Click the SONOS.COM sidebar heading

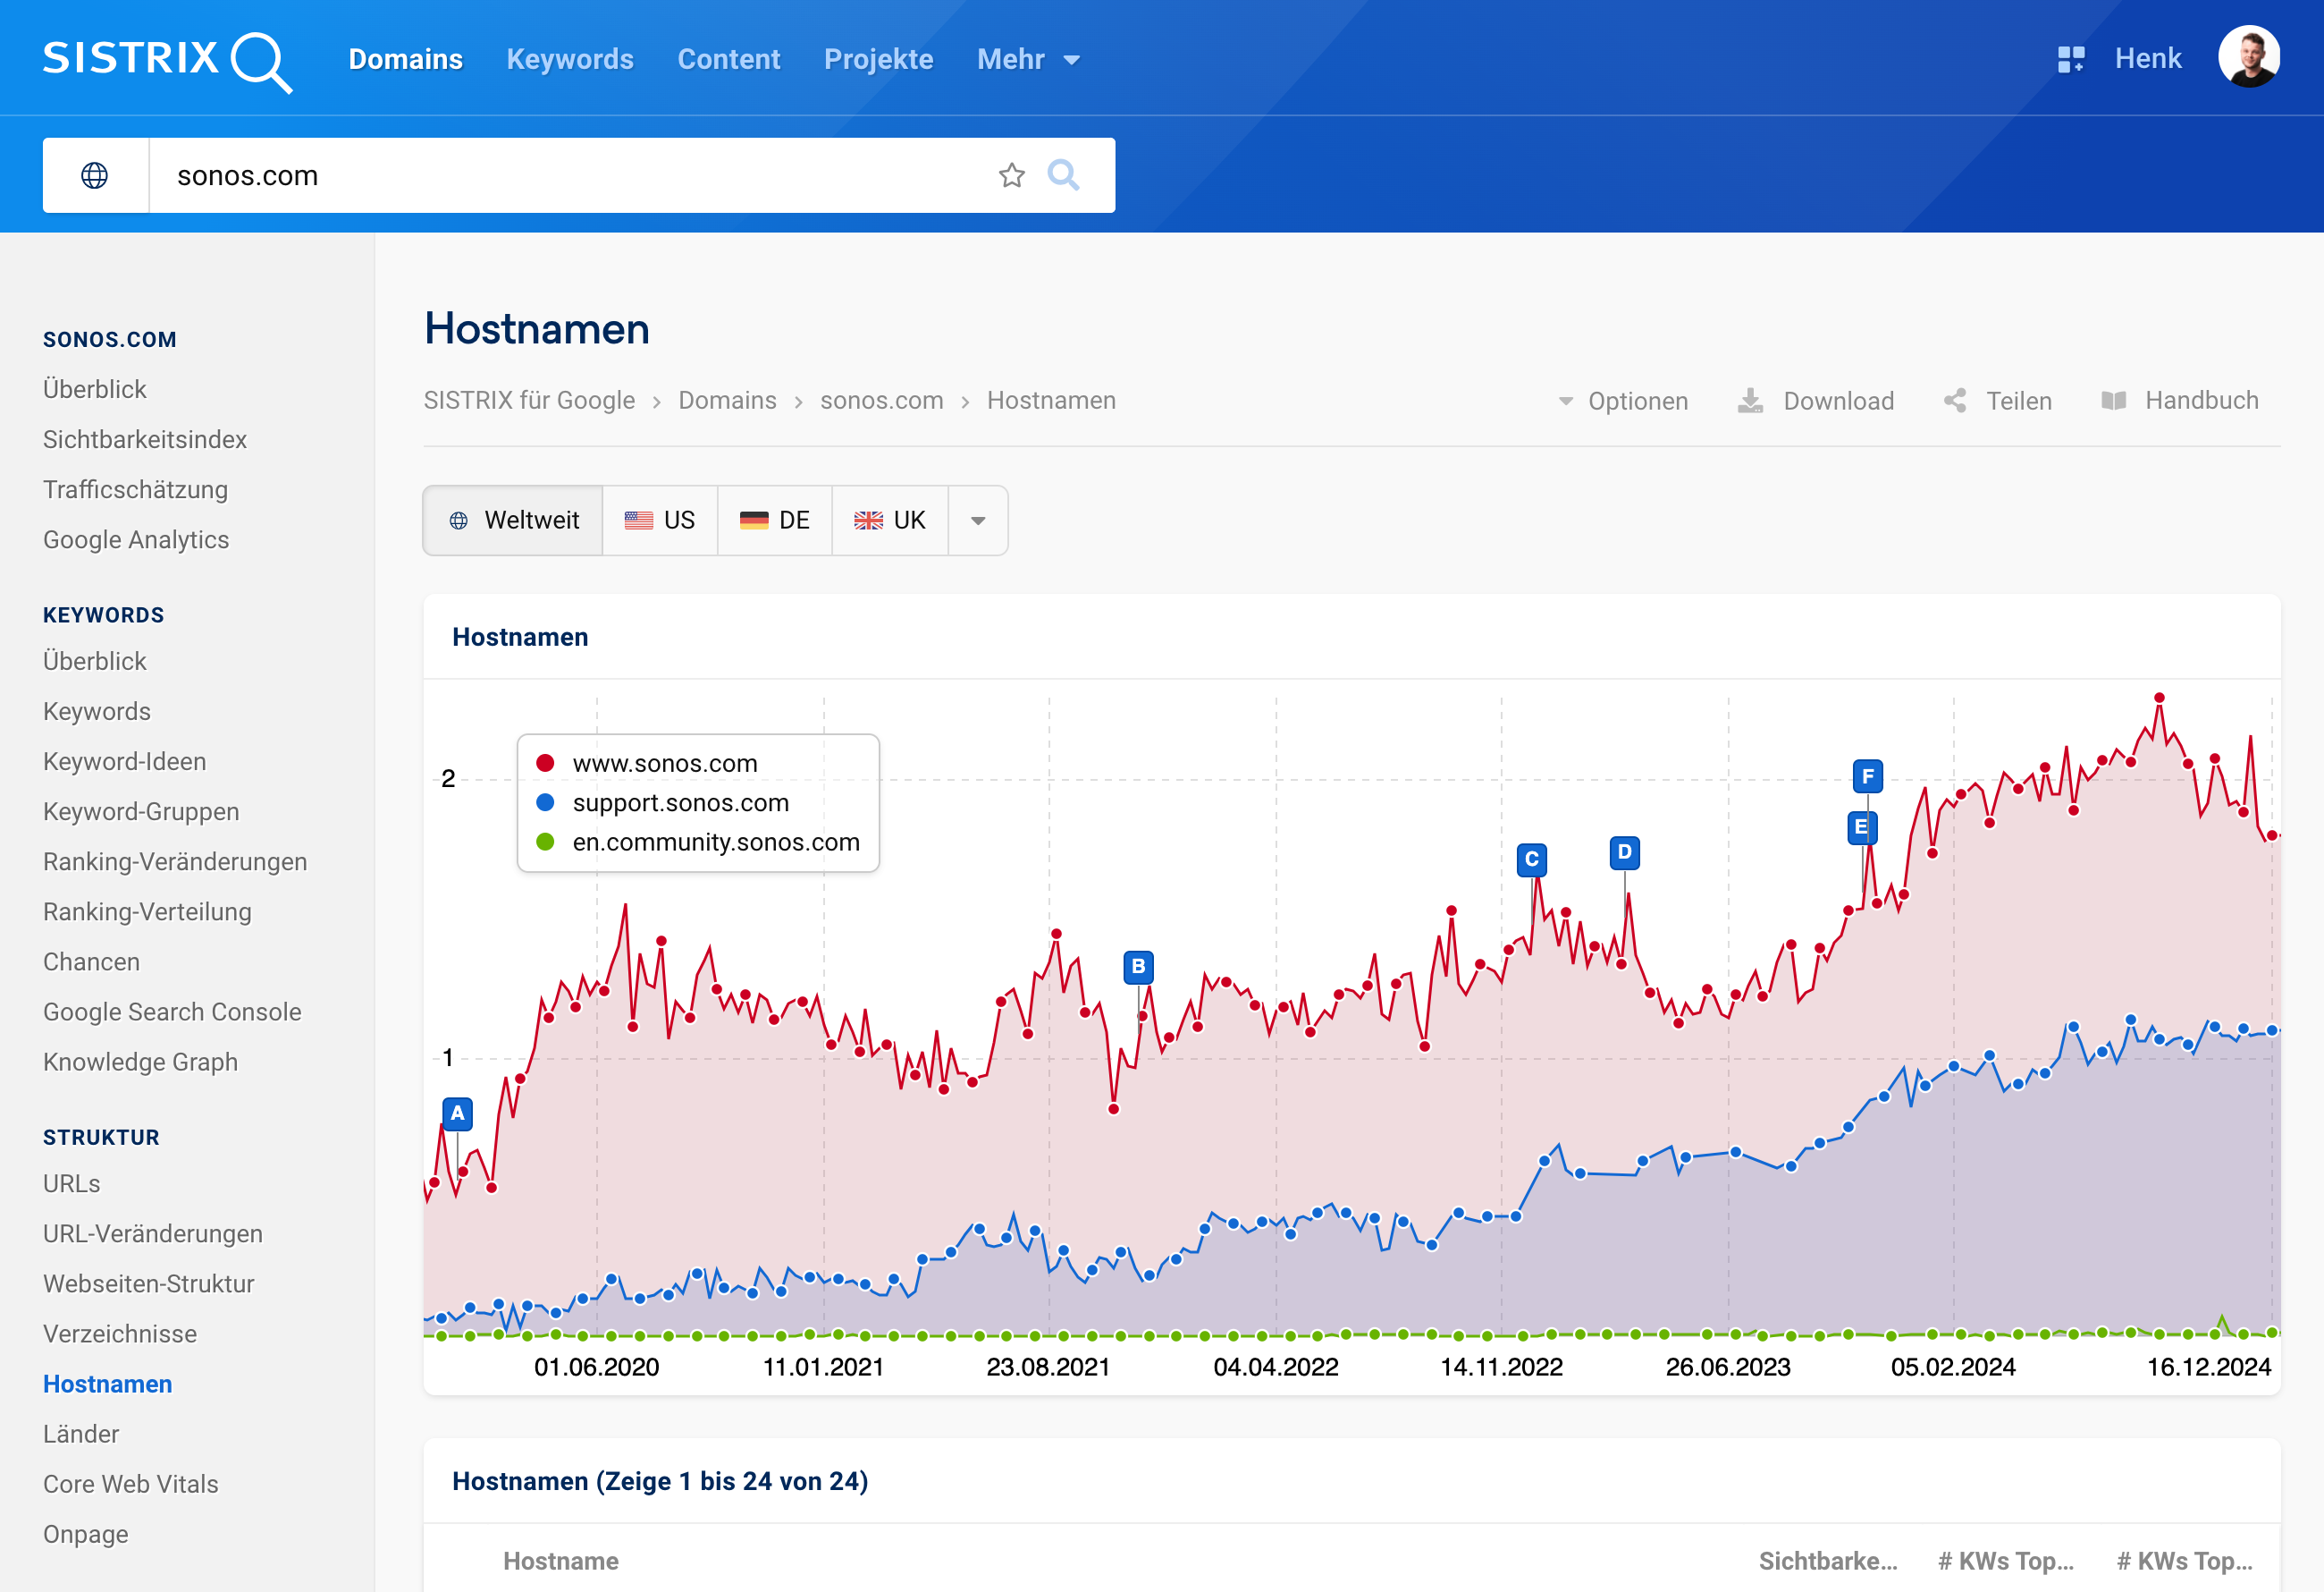tap(109, 340)
